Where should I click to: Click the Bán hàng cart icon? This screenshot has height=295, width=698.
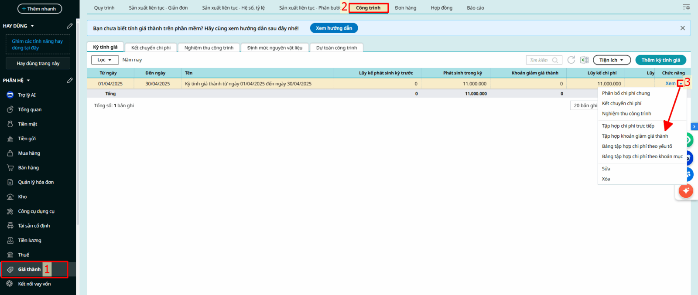(10, 168)
